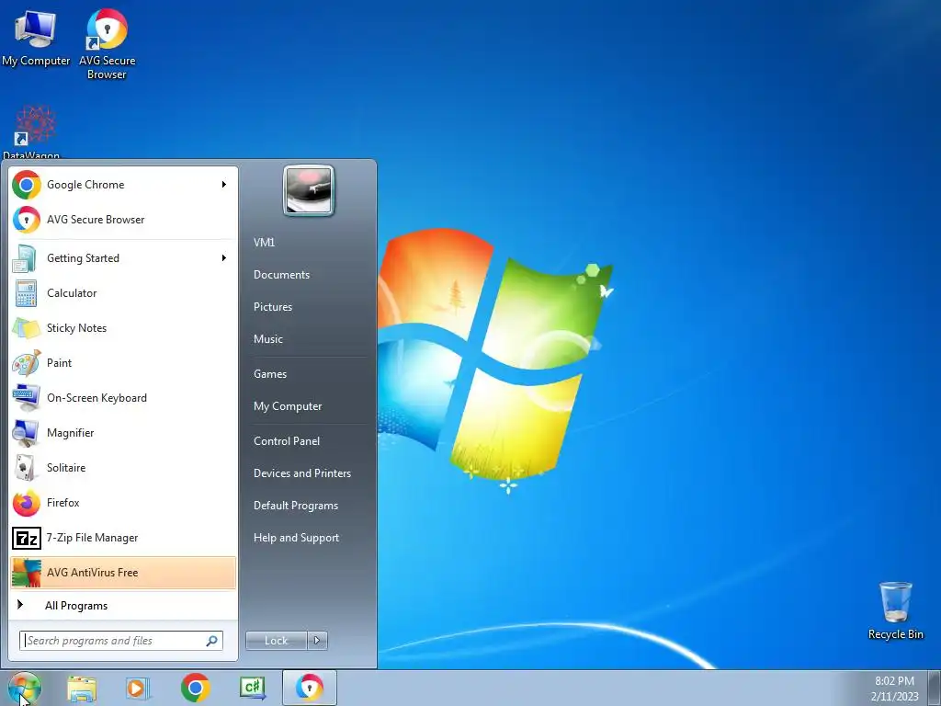Viewport: 941px width, 706px height.
Task: Select the Recycle Bin icon
Action: point(895,610)
